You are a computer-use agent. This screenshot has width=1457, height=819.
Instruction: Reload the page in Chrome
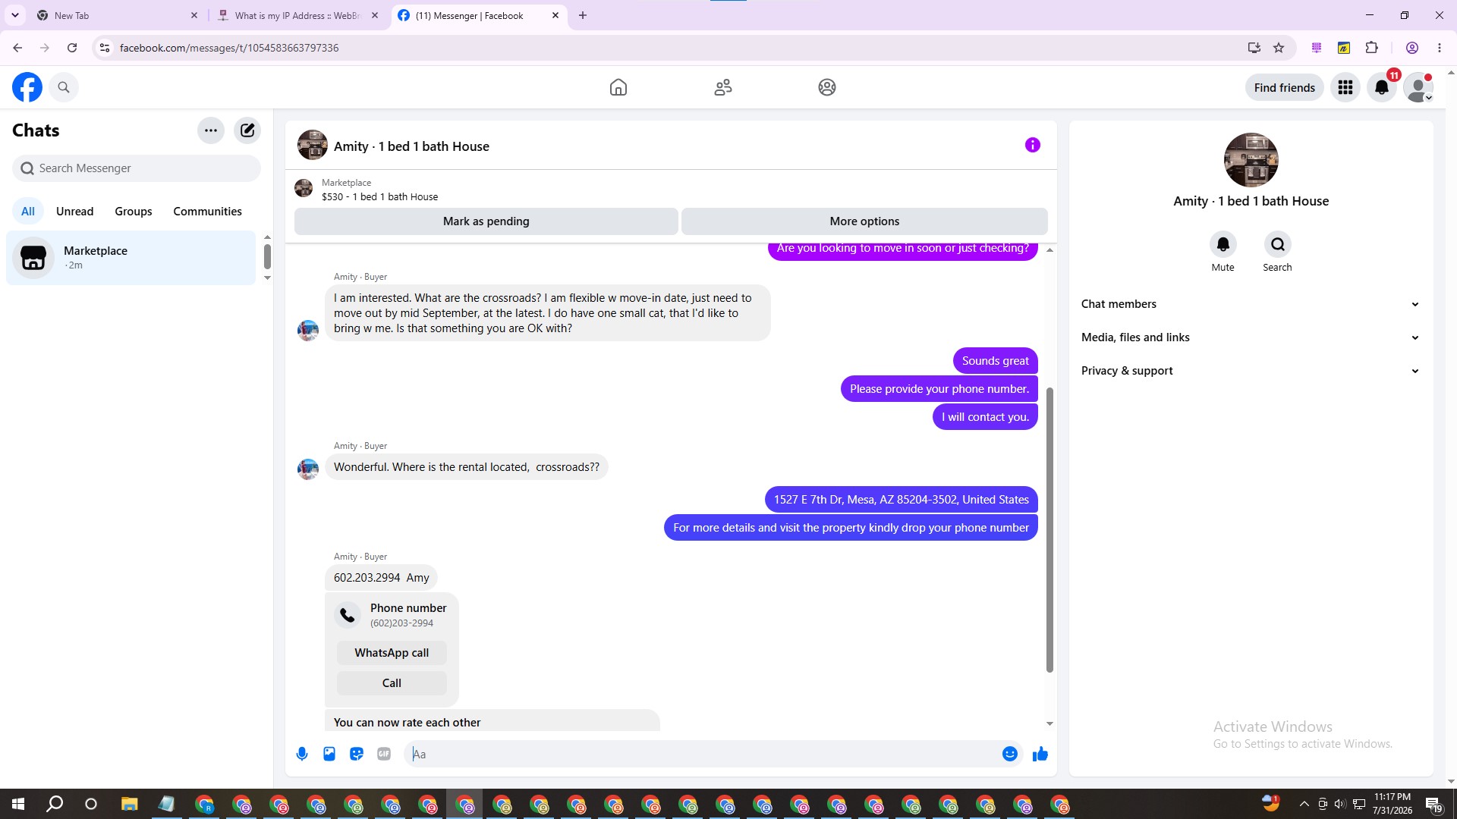click(x=72, y=48)
